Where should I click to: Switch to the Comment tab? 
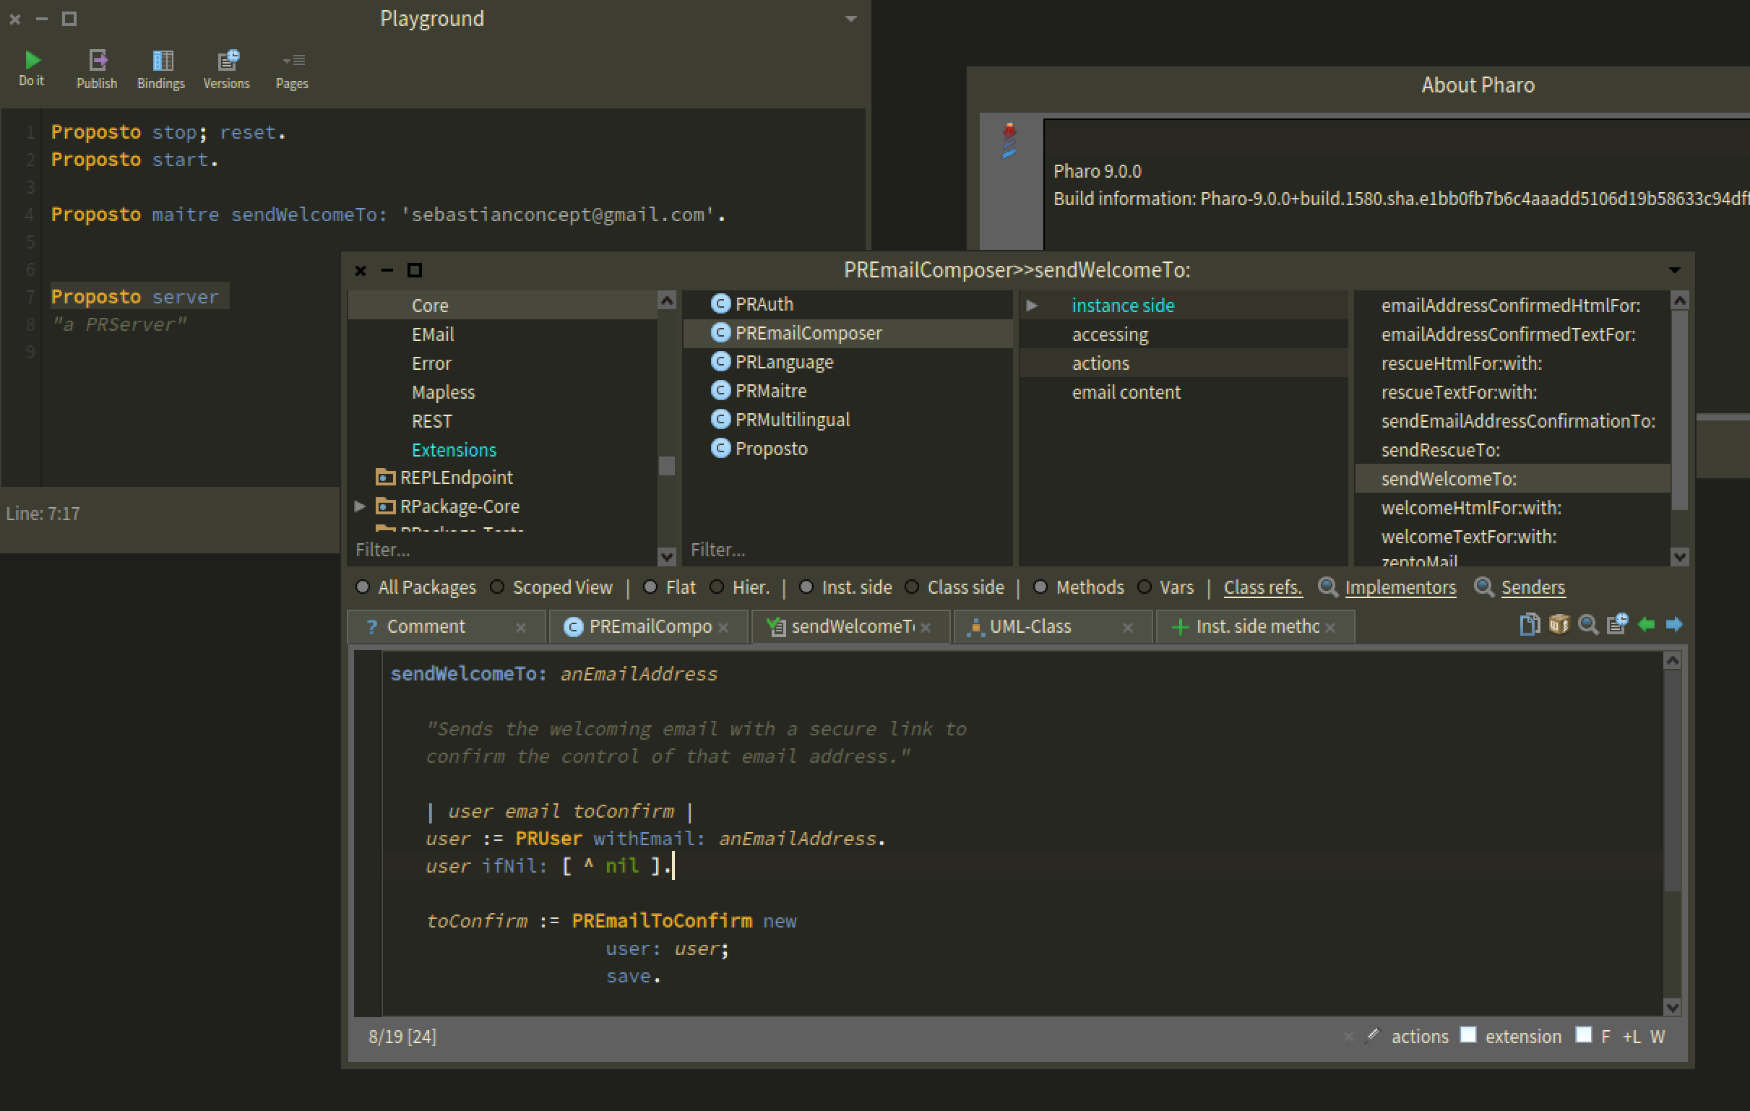pyautogui.click(x=426, y=627)
